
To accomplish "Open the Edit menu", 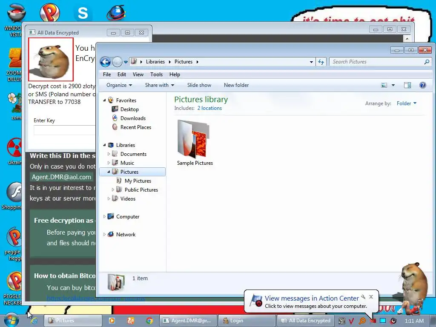I will (121, 74).
